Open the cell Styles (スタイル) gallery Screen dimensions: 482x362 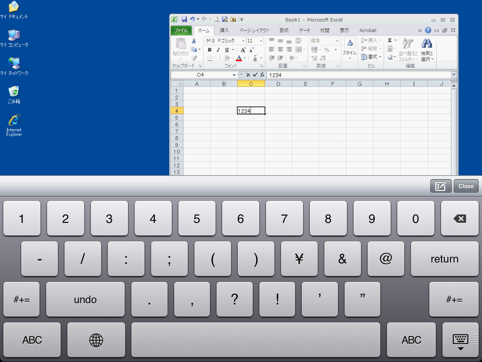tap(350, 49)
